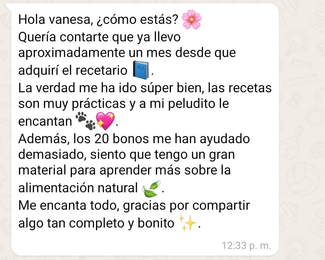325x260 pixels.
Task: Click the greeting 'Hola vanesa, ¿cómo estás?'
Action: tap(98, 20)
